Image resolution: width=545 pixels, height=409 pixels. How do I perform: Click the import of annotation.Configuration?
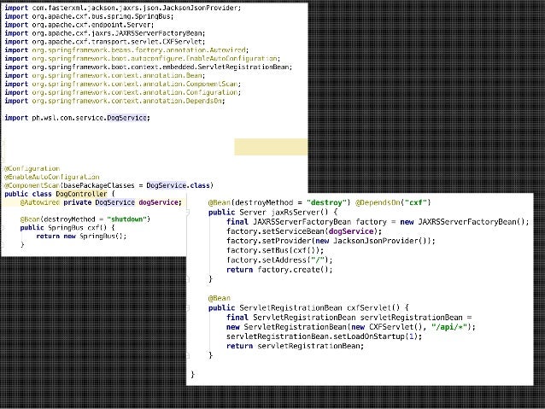pyautogui.click(x=123, y=92)
